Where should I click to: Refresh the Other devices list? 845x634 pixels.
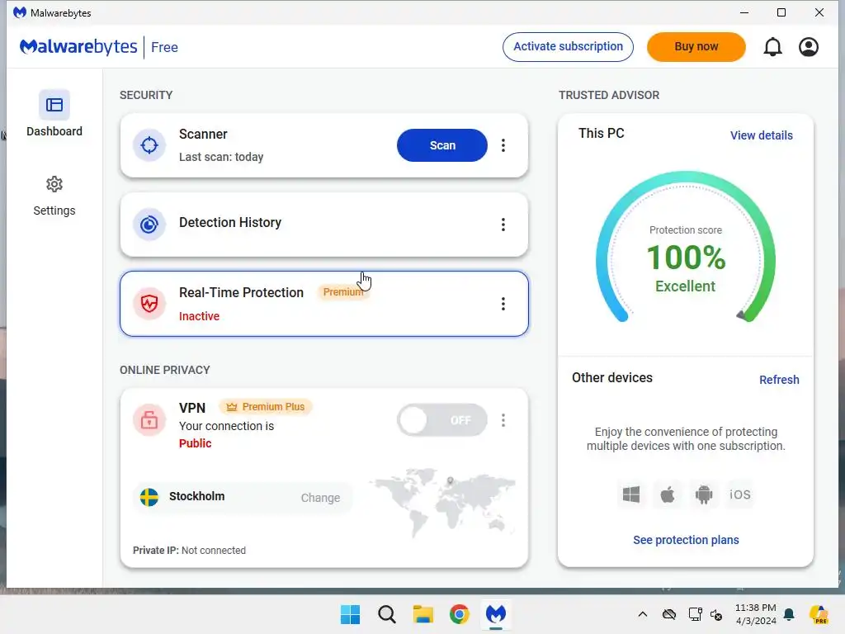point(779,380)
